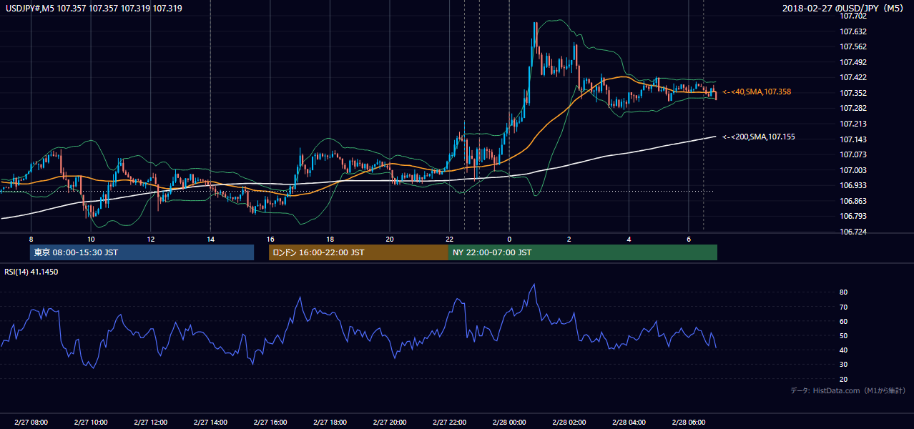Click hour tick 12 under the price chart
The height and width of the screenshot is (429, 914).
[x=150, y=239]
